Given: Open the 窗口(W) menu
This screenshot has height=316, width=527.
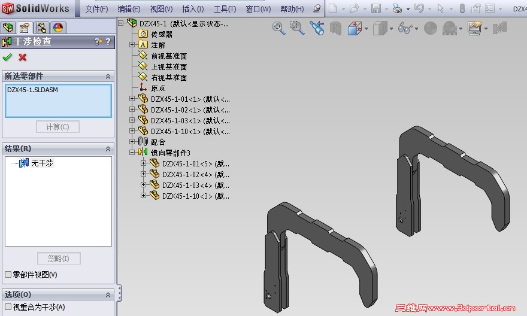Looking at the screenshot, I should (258, 9).
